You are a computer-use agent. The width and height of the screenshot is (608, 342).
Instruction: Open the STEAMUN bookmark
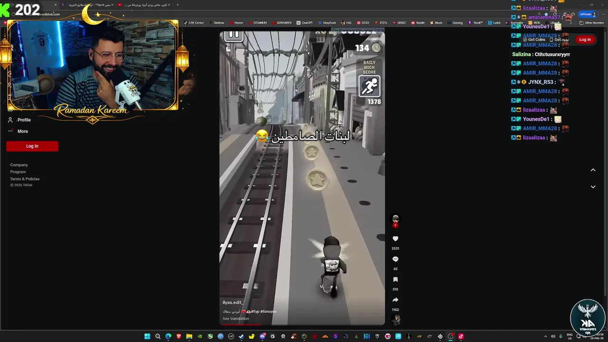(x=257, y=23)
